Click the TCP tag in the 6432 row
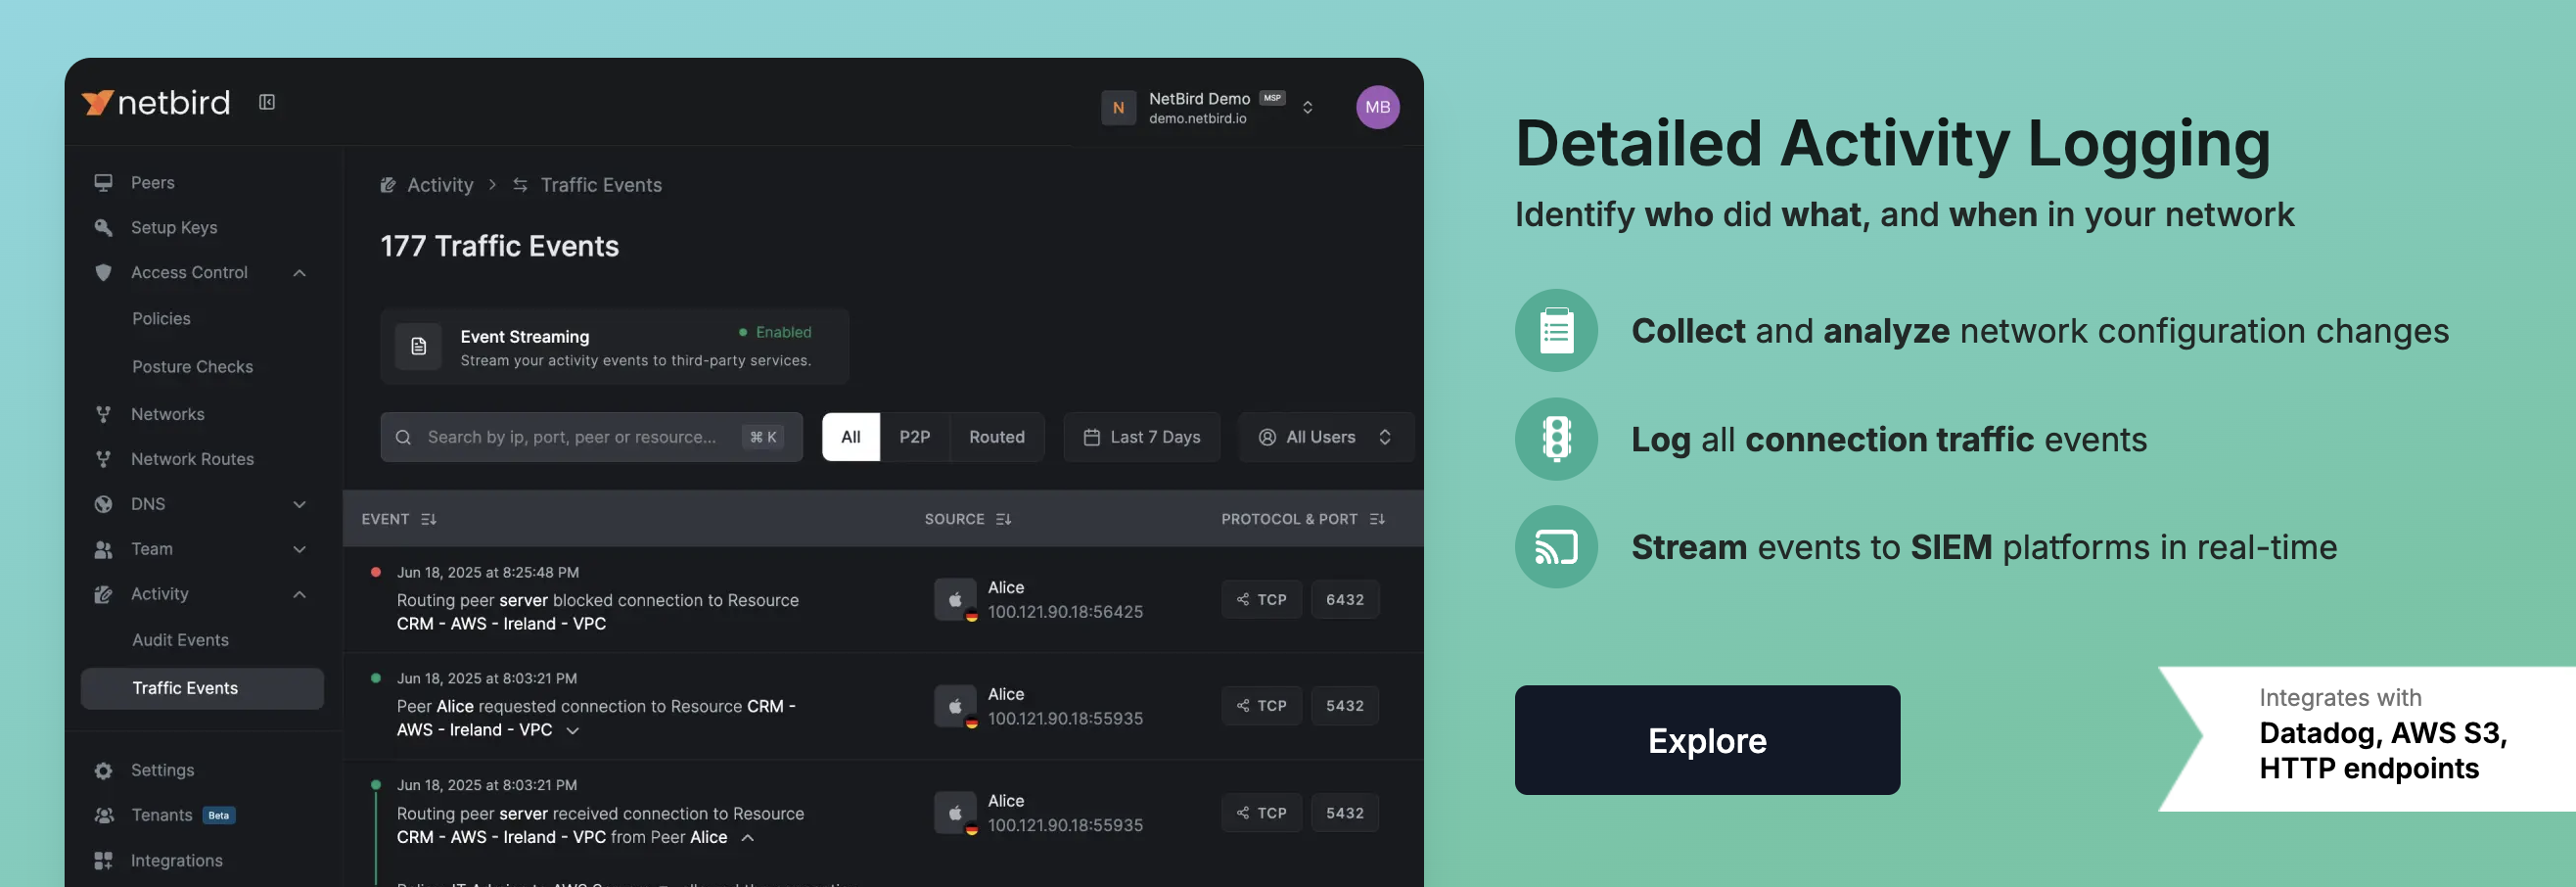 click(x=1261, y=600)
